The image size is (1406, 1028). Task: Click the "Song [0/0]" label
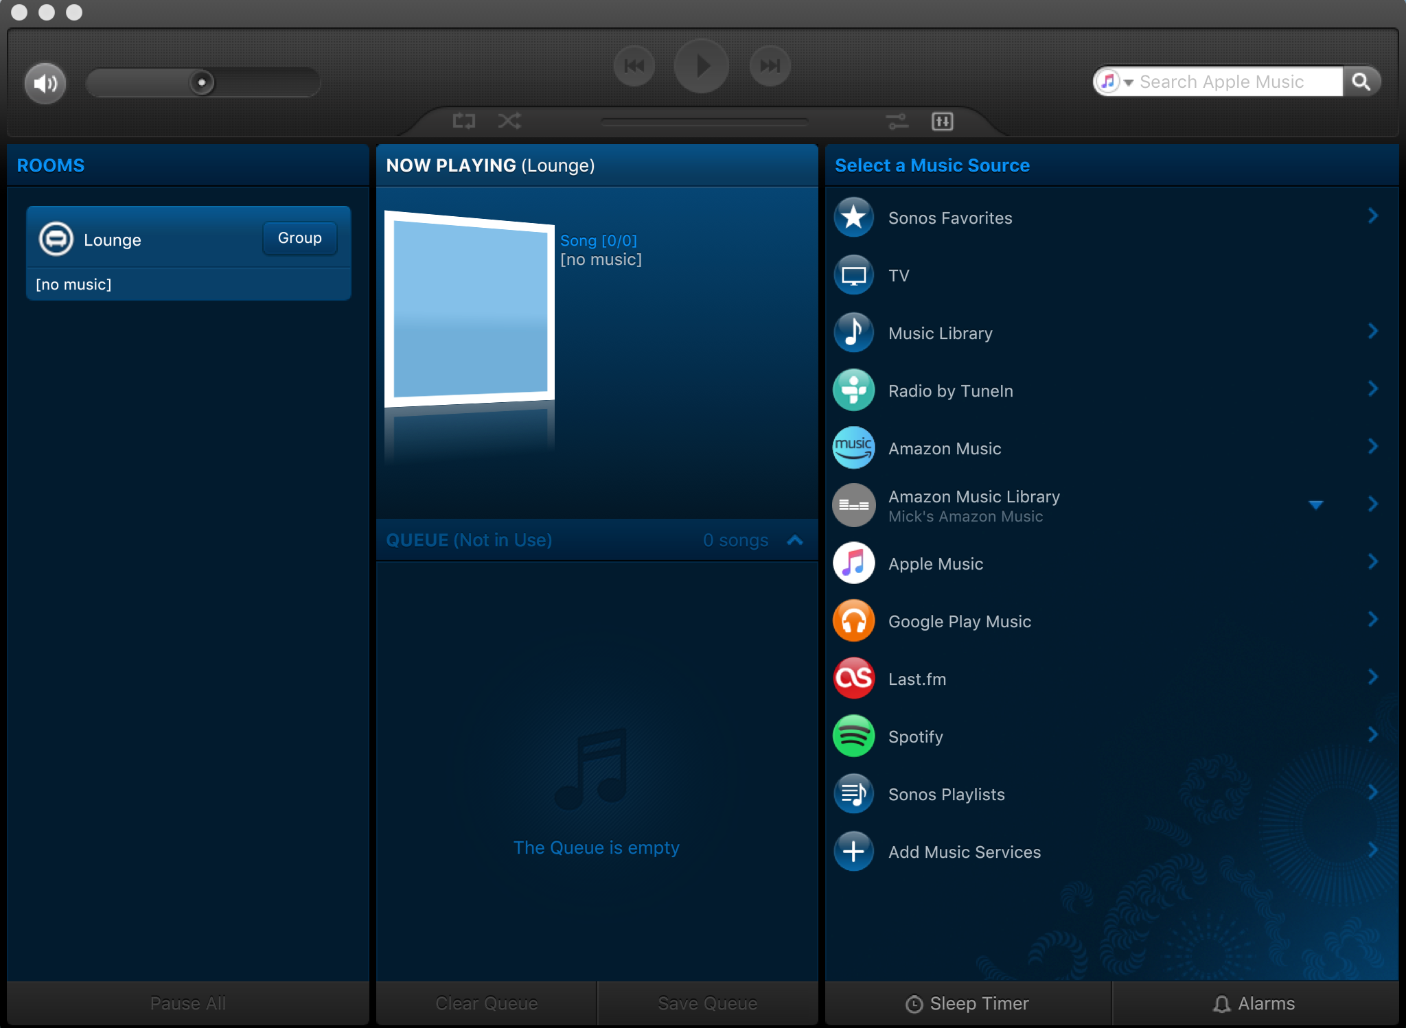tap(599, 240)
